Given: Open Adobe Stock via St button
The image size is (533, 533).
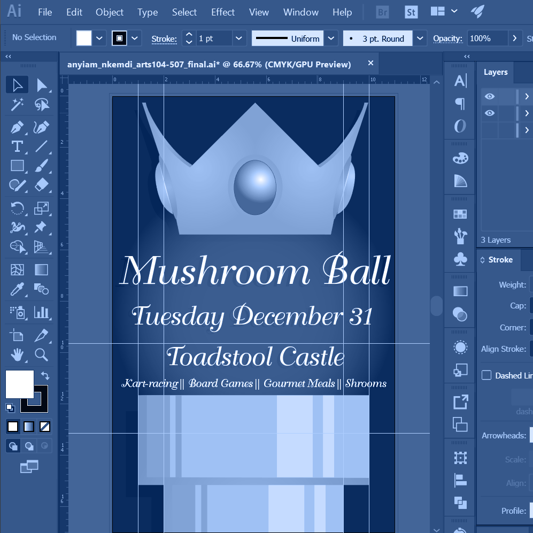Looking at the screenshot, I should coord(411,12).
